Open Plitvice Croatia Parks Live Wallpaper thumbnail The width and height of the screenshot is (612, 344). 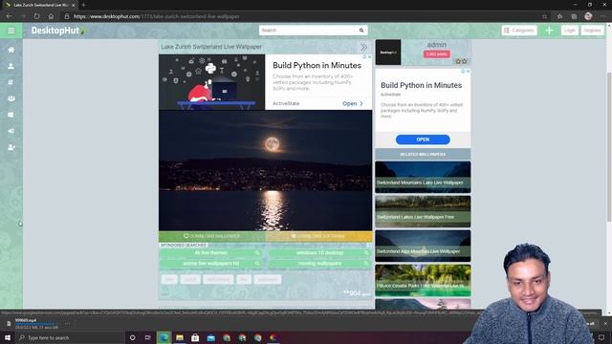[423, 280]
